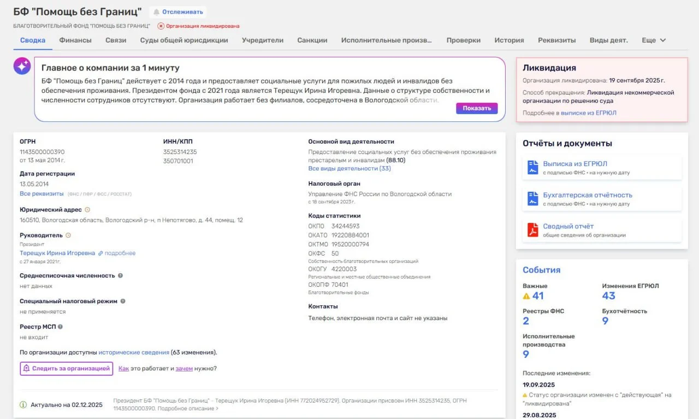Screen dimensions: 699x419
Task: Click the clock icon next to Юридический адрес
Action: coord(87,210)
